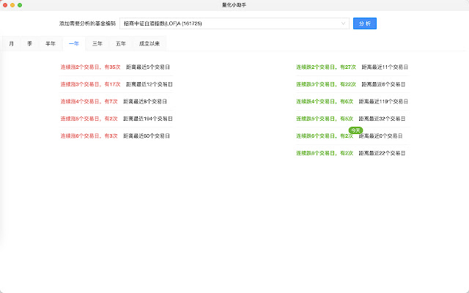The height and width of the screenshot is (293, 469).
Task: Click text 距离最近11个交易日
Action: [385, 67]
